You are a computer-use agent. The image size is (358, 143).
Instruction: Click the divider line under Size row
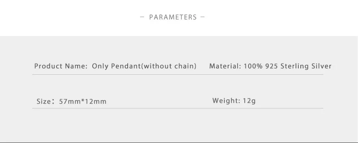178,108
